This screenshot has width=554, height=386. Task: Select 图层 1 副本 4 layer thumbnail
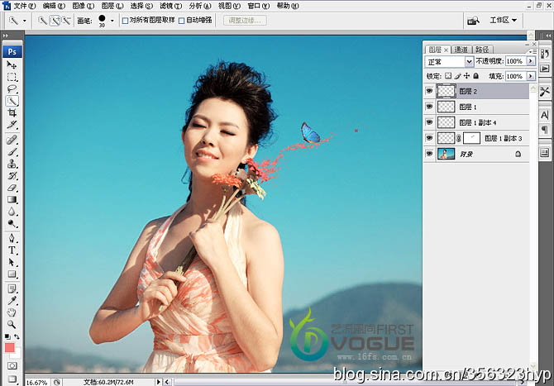pyautogui.click(x=447, y=122)
